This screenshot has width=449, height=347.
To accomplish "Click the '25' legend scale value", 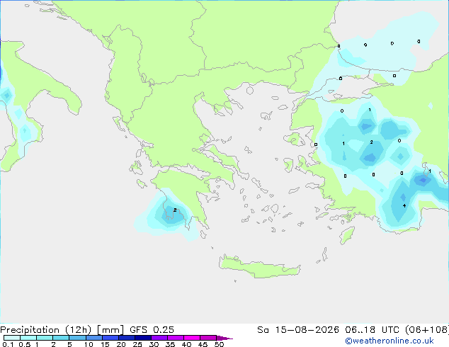I will click(x=137, y=344).
